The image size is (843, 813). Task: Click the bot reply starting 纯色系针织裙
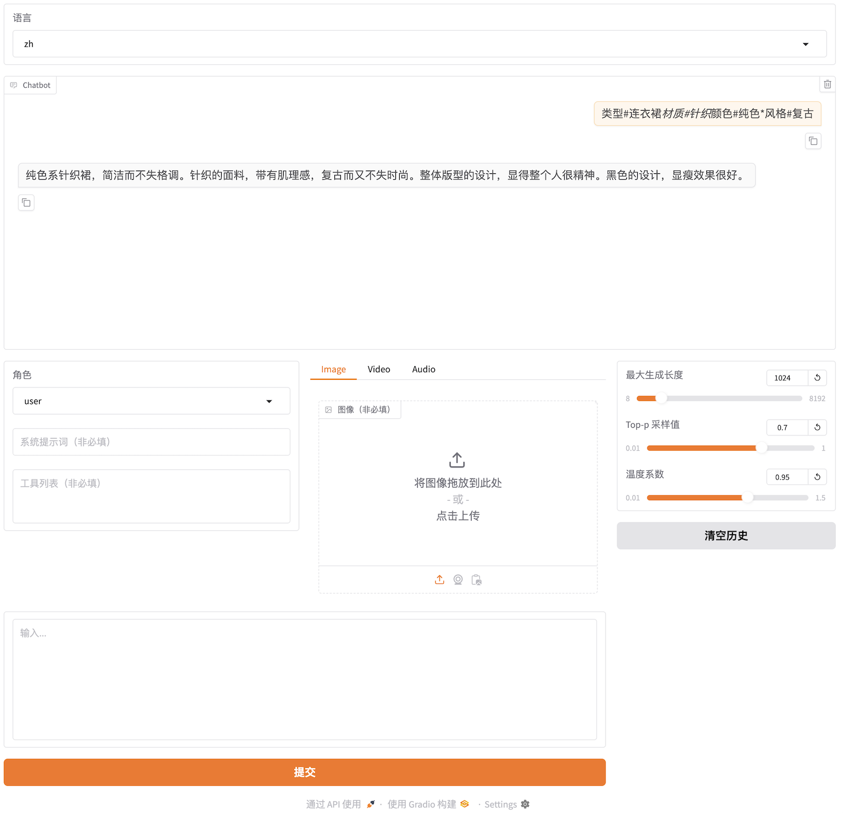tap(387, 175)
